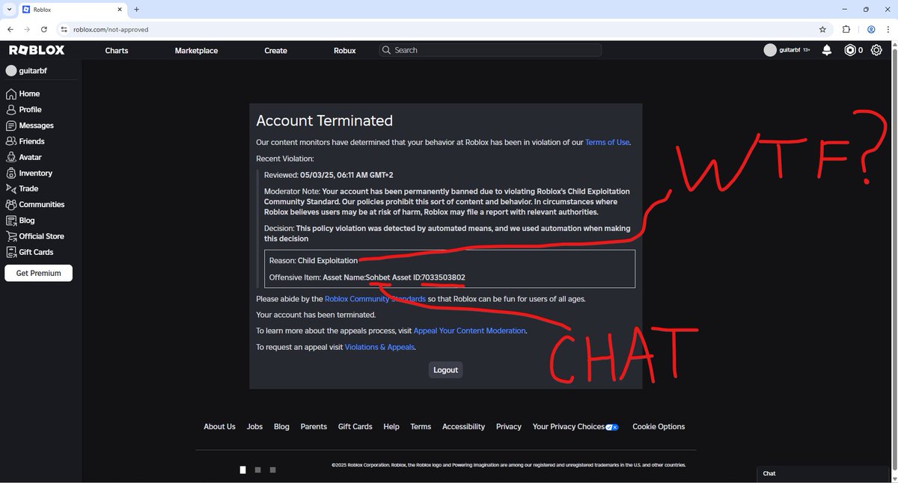Close the Roblox browser tab
Image resolution: width=898 pixels, height=483 pixels.
click(x=120, y=9)
